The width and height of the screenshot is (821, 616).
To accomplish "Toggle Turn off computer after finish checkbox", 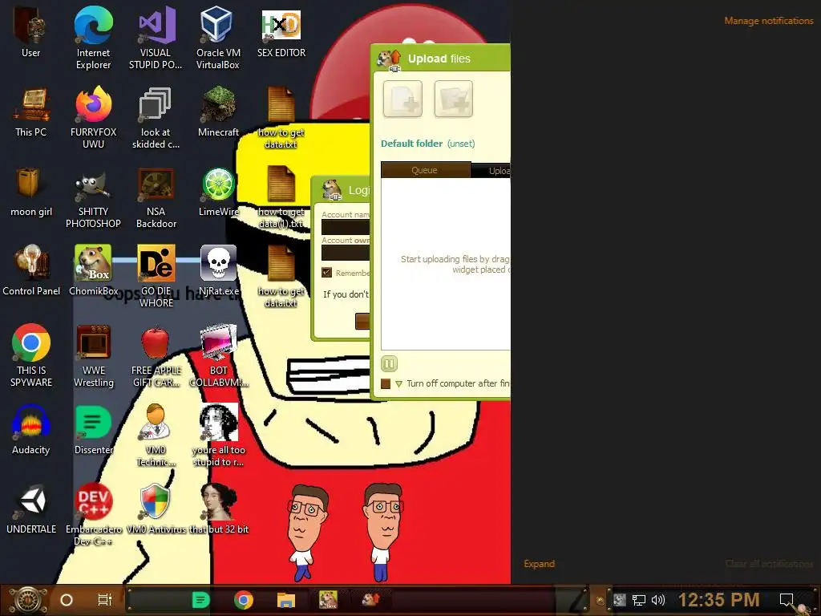I will [386, 383].
